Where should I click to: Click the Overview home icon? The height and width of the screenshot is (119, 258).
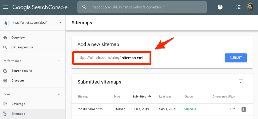pyautogui.click(x=5, y=38)
